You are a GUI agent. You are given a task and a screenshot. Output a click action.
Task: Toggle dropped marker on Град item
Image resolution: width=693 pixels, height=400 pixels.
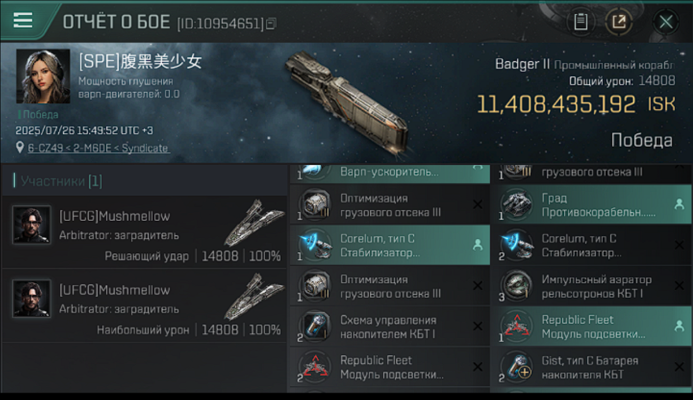(x=679, y=204)
